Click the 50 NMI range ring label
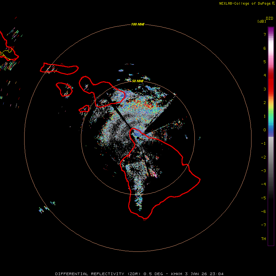Image resolution: width=276 pixels, height=276 pixels. pyautogui.click(x=138, y=81)
